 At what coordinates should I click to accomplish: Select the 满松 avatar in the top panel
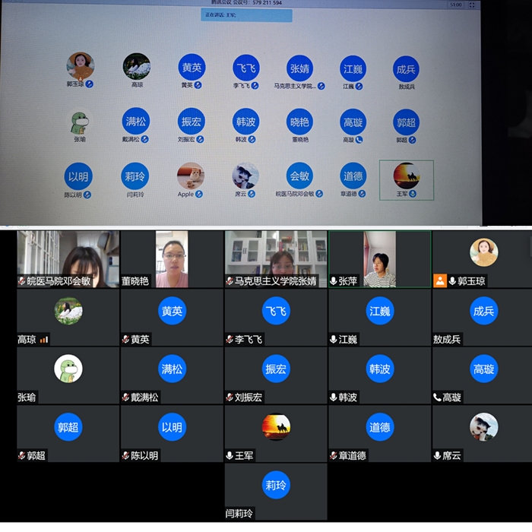click(x=135, y=122)
